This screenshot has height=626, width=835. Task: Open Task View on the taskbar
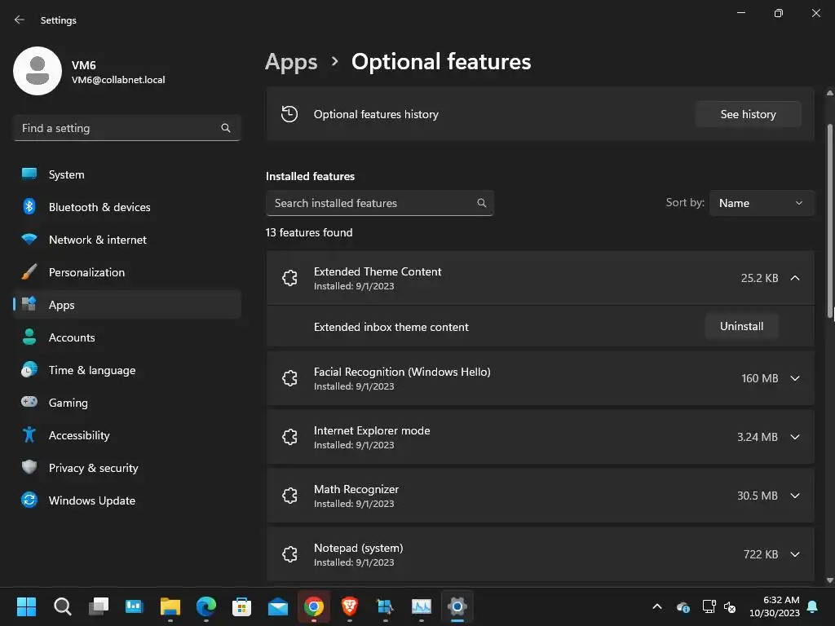click(99, 606)
